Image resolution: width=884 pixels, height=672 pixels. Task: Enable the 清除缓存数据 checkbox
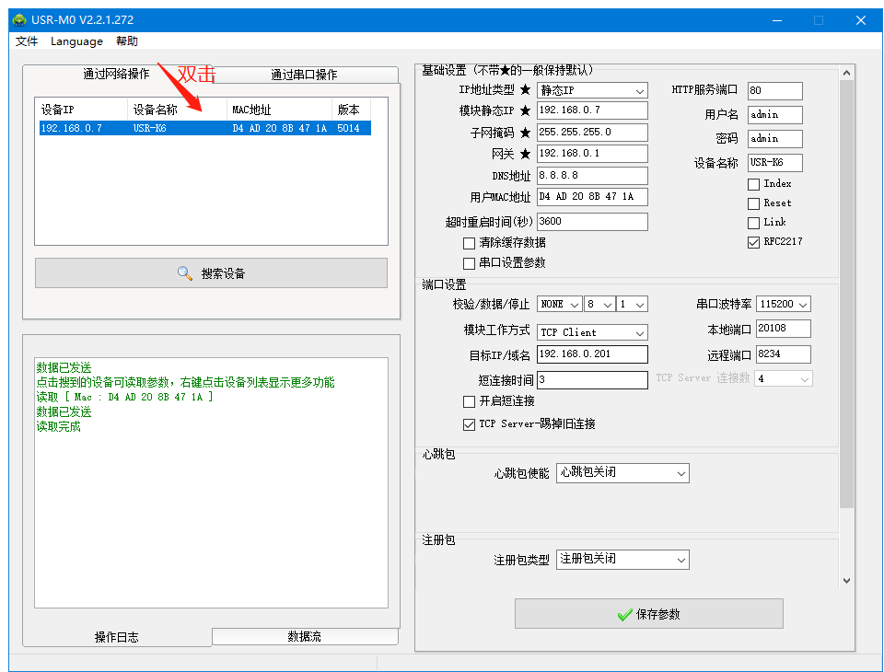click(470, 243)
